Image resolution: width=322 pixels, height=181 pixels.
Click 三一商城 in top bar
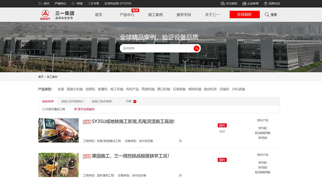coord(77,4)
